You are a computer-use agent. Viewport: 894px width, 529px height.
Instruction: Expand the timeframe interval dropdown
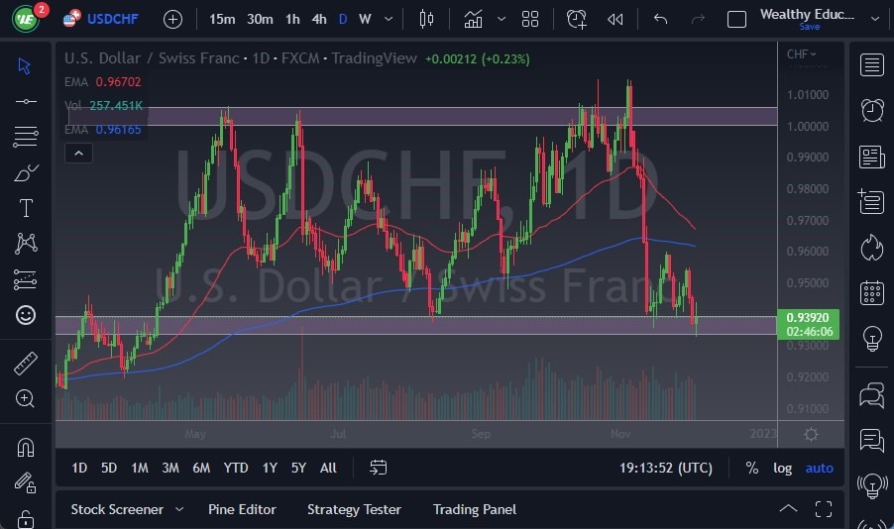[389, 20]
